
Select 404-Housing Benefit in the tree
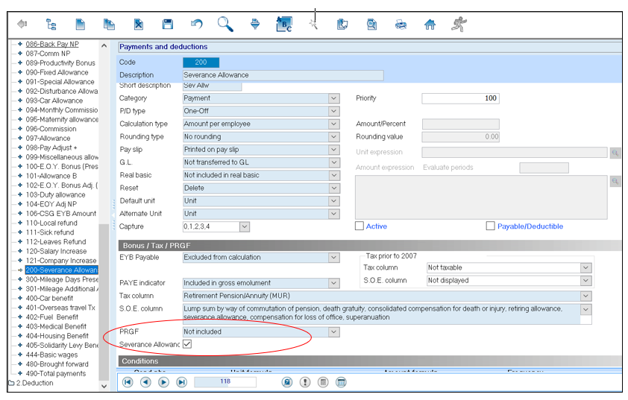57,336
